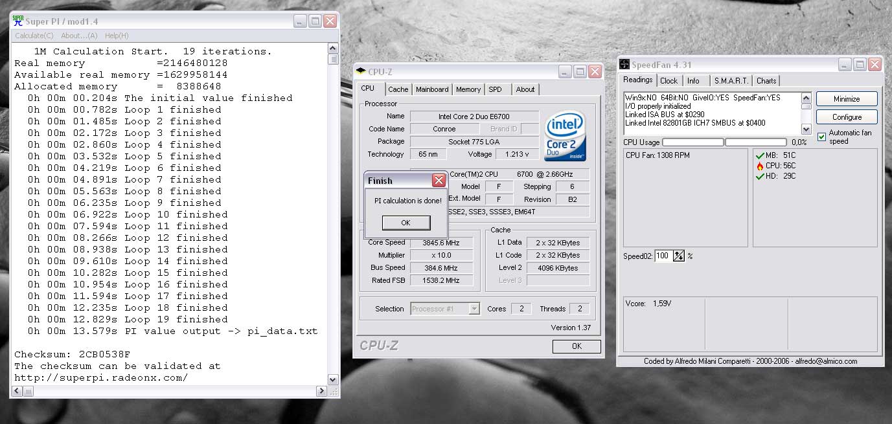The image size is (892, 424).
Task: Close the Finish dialog with its X
Action: point(439,181)
